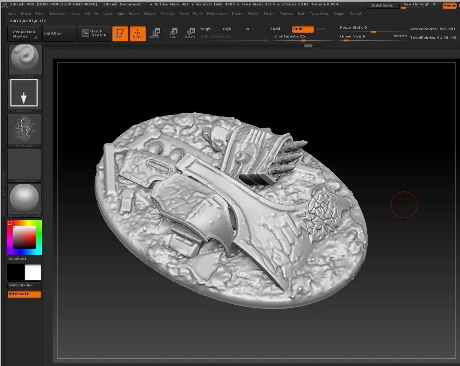Open the Texture menu

[x=286, y=14]
